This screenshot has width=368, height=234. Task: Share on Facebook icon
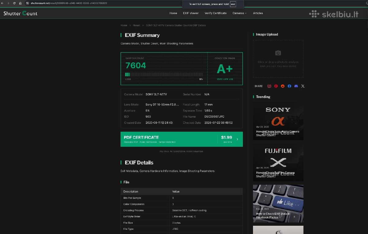click(289, 86)
